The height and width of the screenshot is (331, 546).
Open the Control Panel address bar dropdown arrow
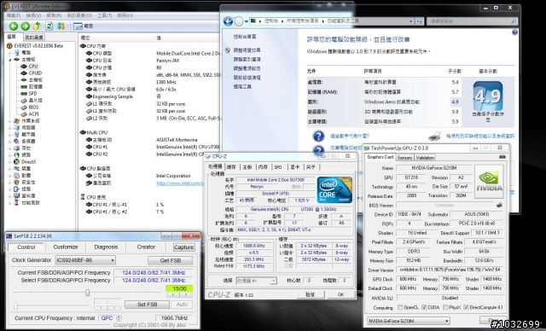[x=411, y=21]
